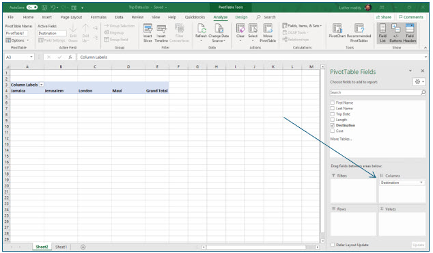Collapse the ribbon with the arrow

[x=425, y=48]
